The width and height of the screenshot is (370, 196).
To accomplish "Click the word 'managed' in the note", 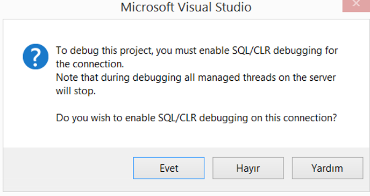I will coord(219,78).
